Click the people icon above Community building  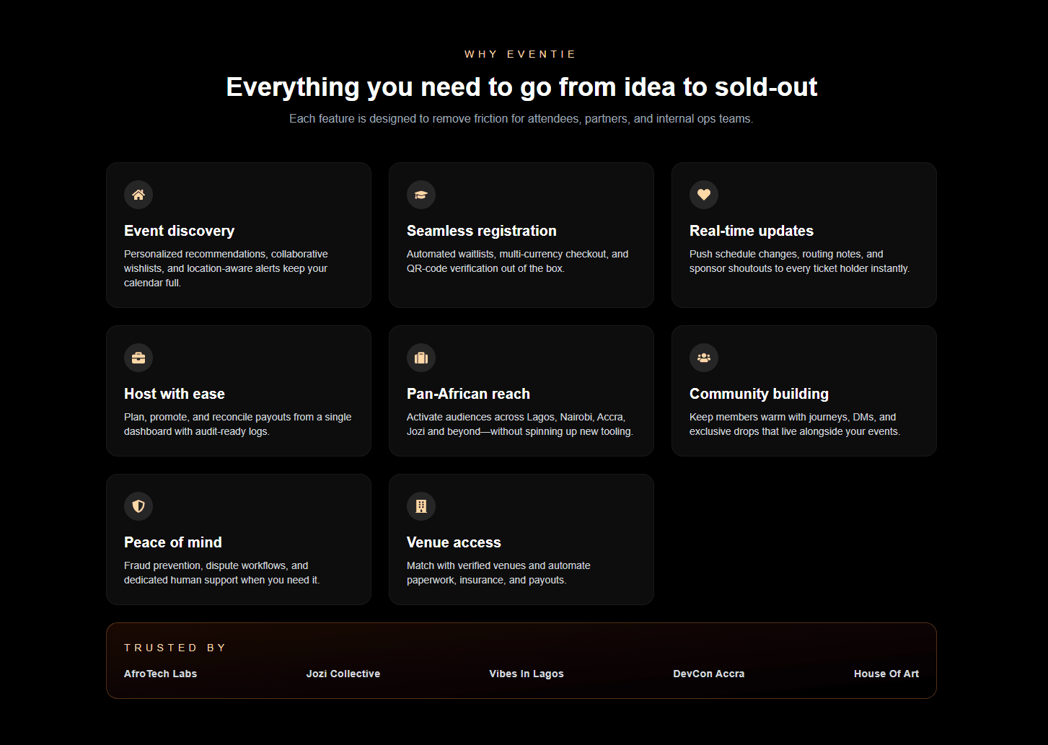coord(704,358)
